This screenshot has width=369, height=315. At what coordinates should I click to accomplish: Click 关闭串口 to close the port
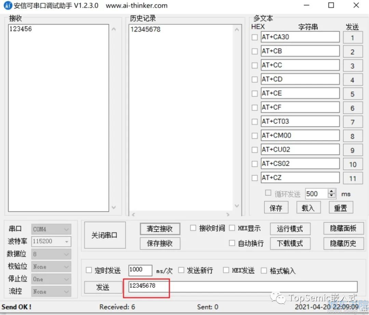point(105,235)
